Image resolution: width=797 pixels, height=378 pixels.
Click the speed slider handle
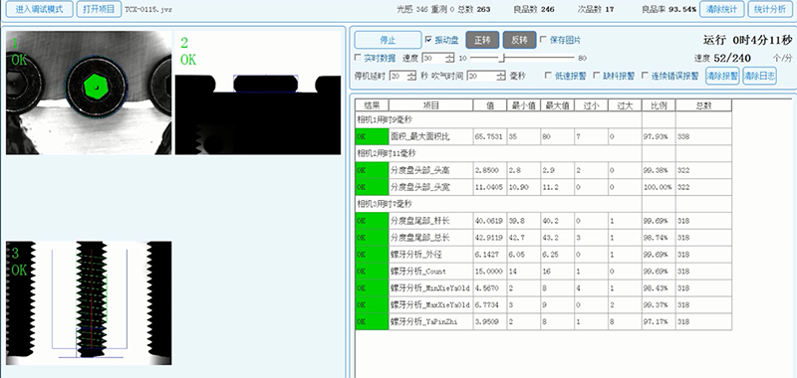tap(501, 59)
